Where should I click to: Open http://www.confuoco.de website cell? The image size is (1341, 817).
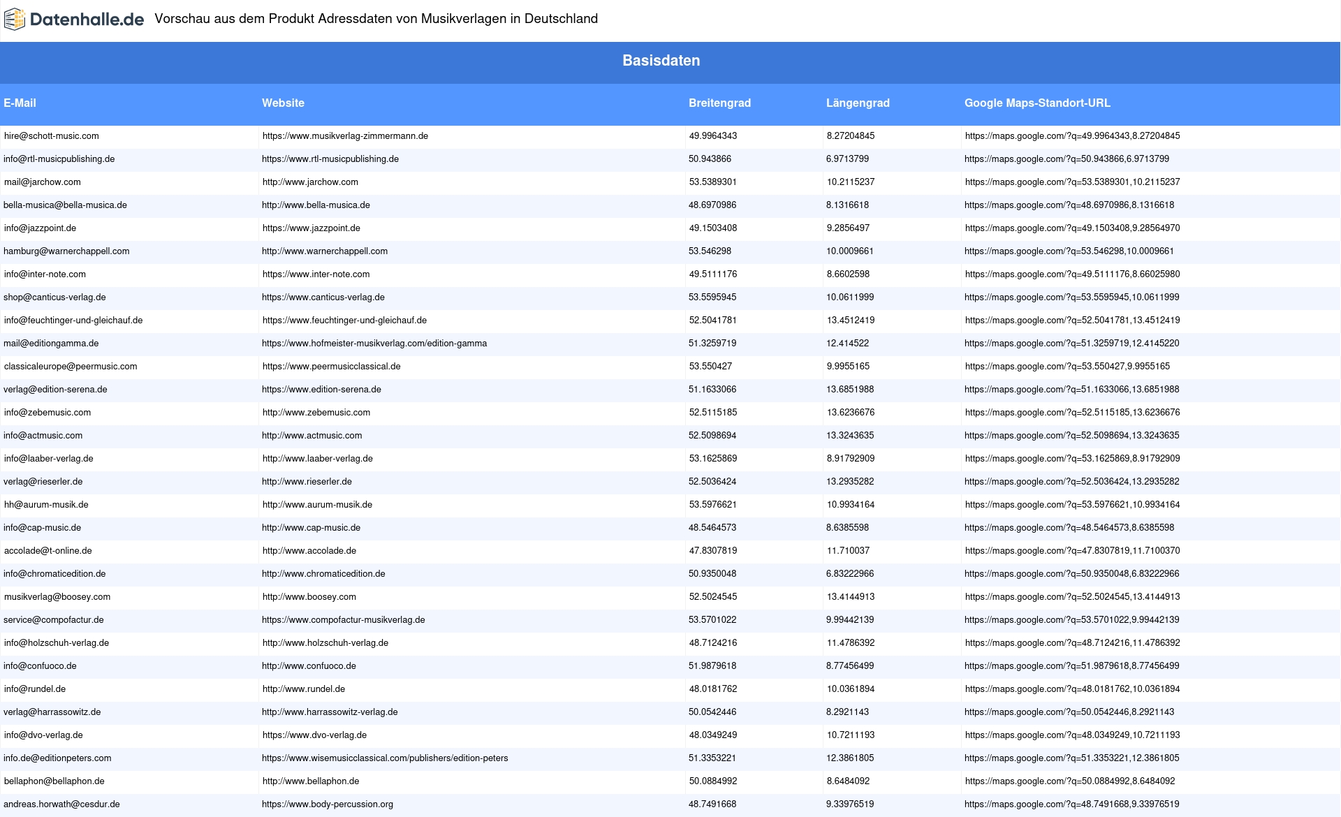[x=309, y=666]
